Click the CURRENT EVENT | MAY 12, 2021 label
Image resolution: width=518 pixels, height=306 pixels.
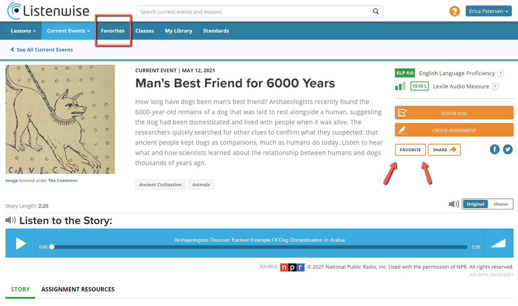(175, 71)
